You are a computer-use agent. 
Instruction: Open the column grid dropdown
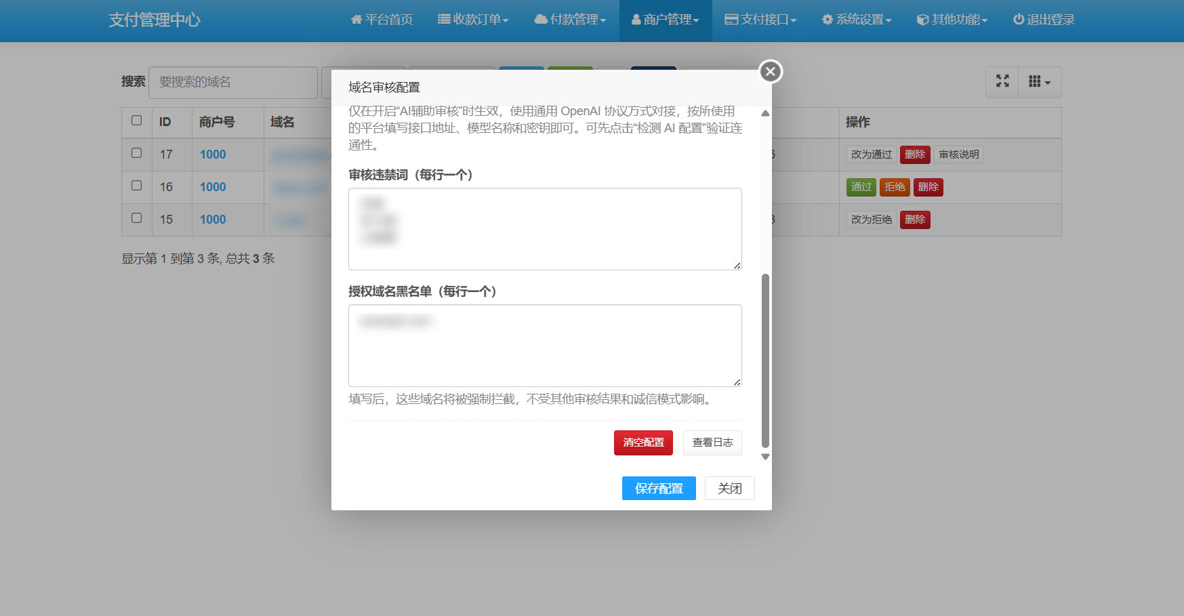1039,81
